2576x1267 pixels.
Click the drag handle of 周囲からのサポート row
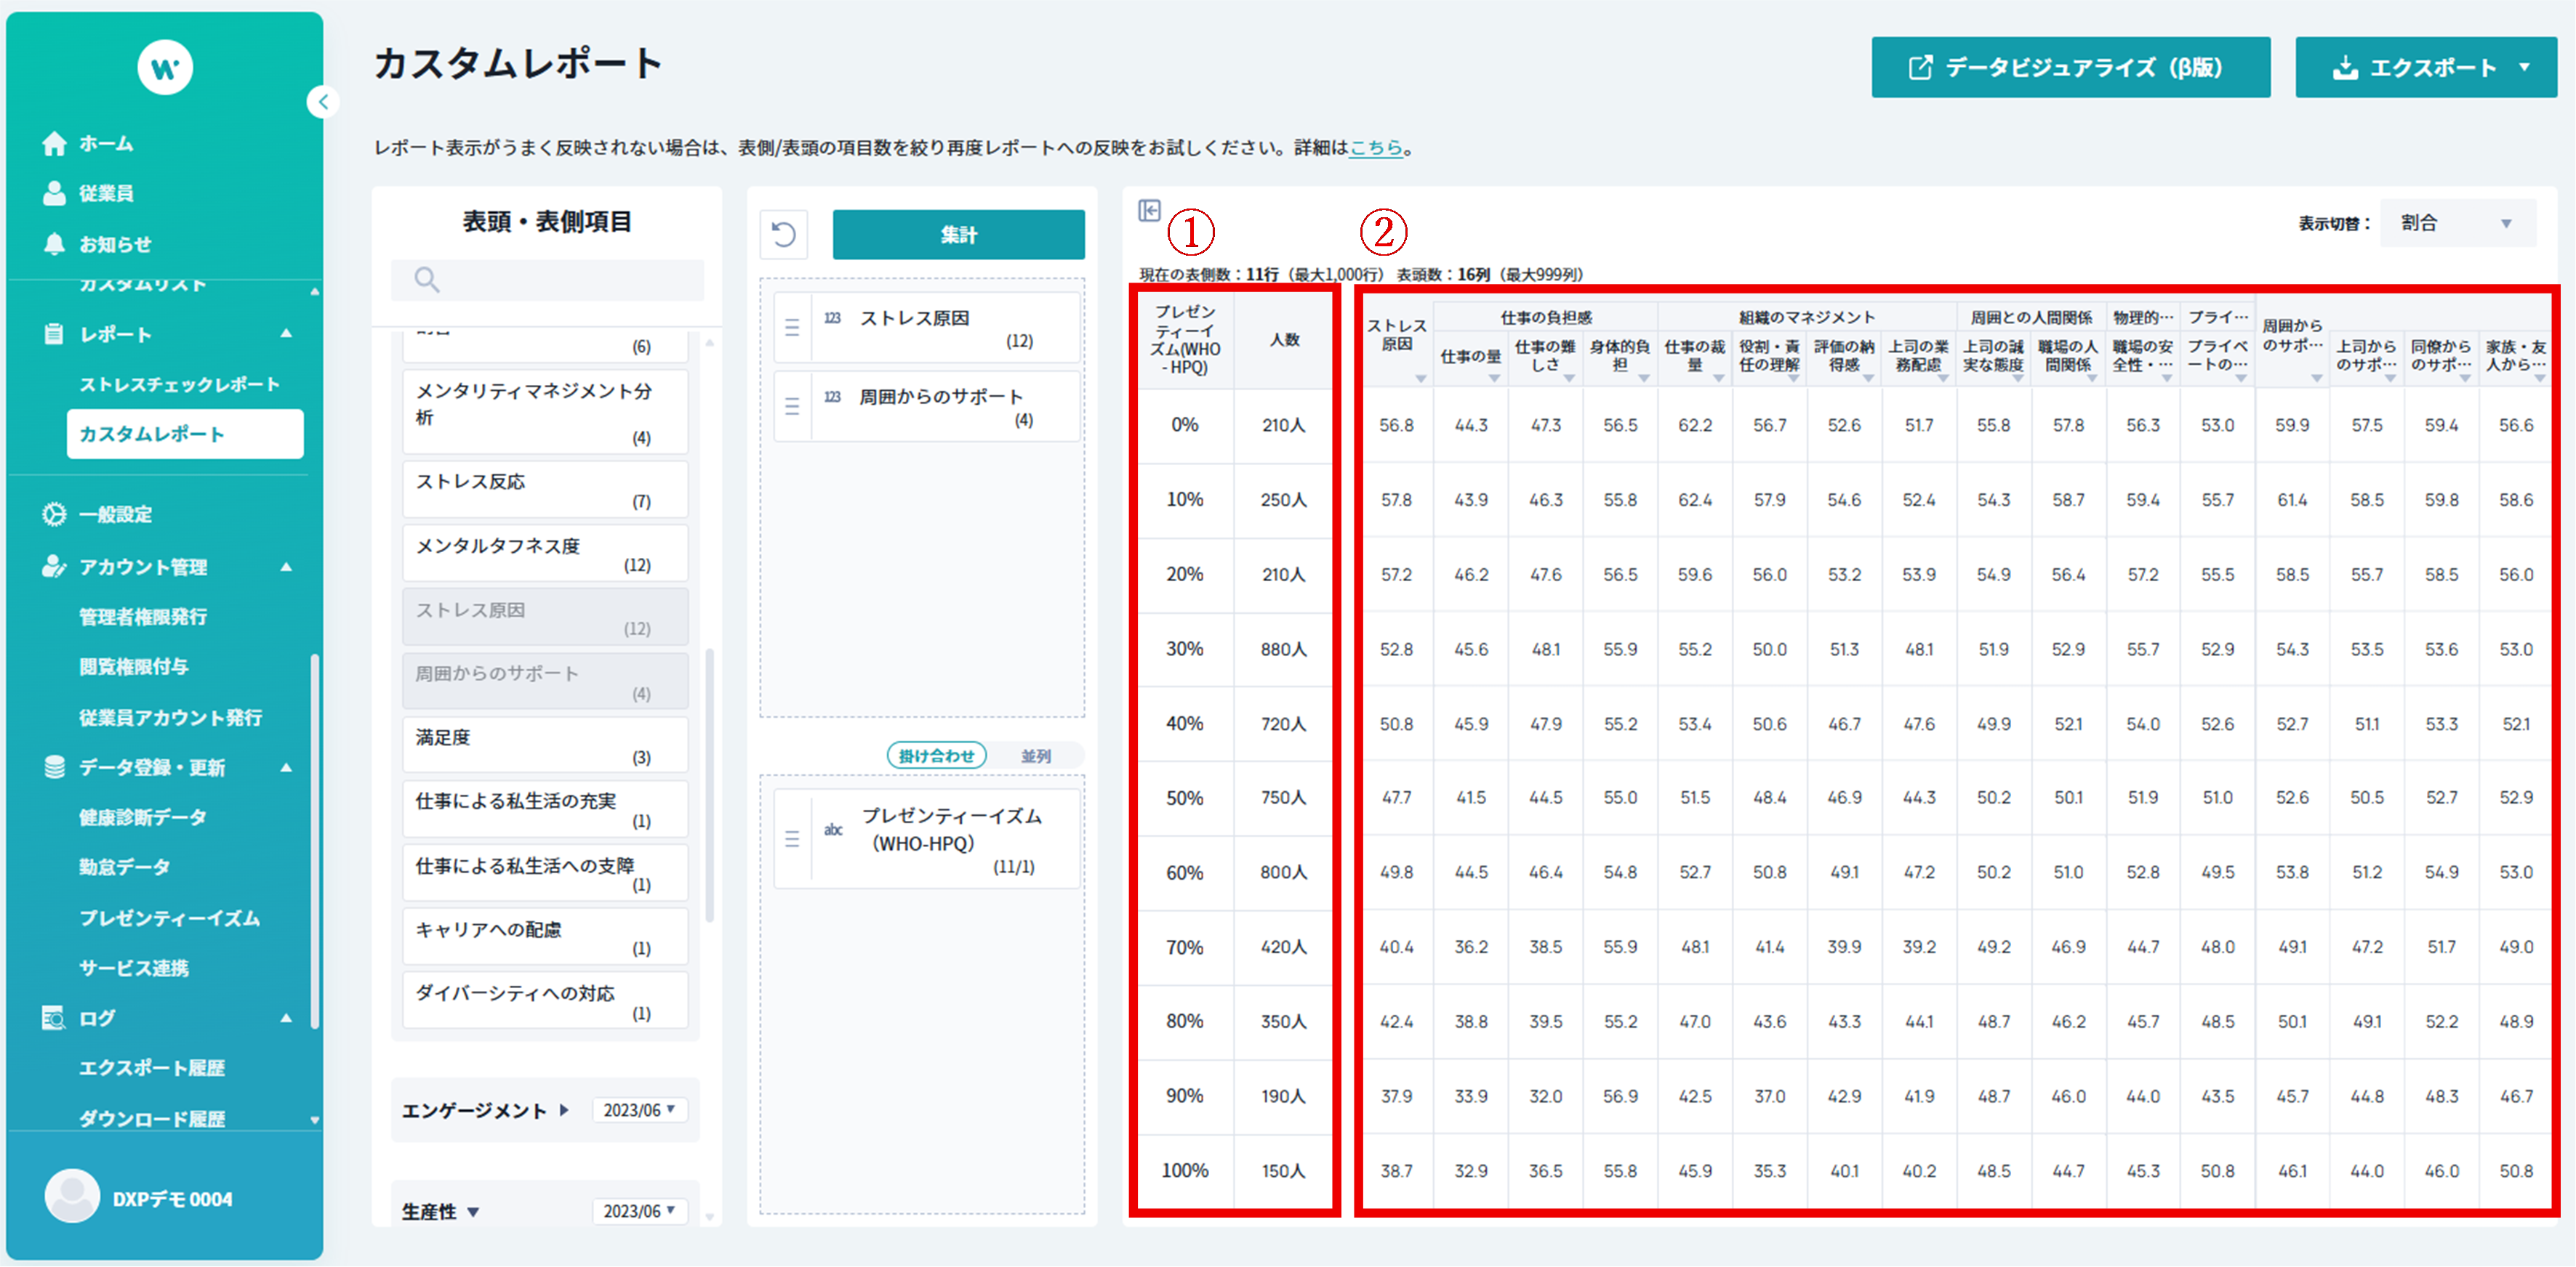click(x=792, y=407)
